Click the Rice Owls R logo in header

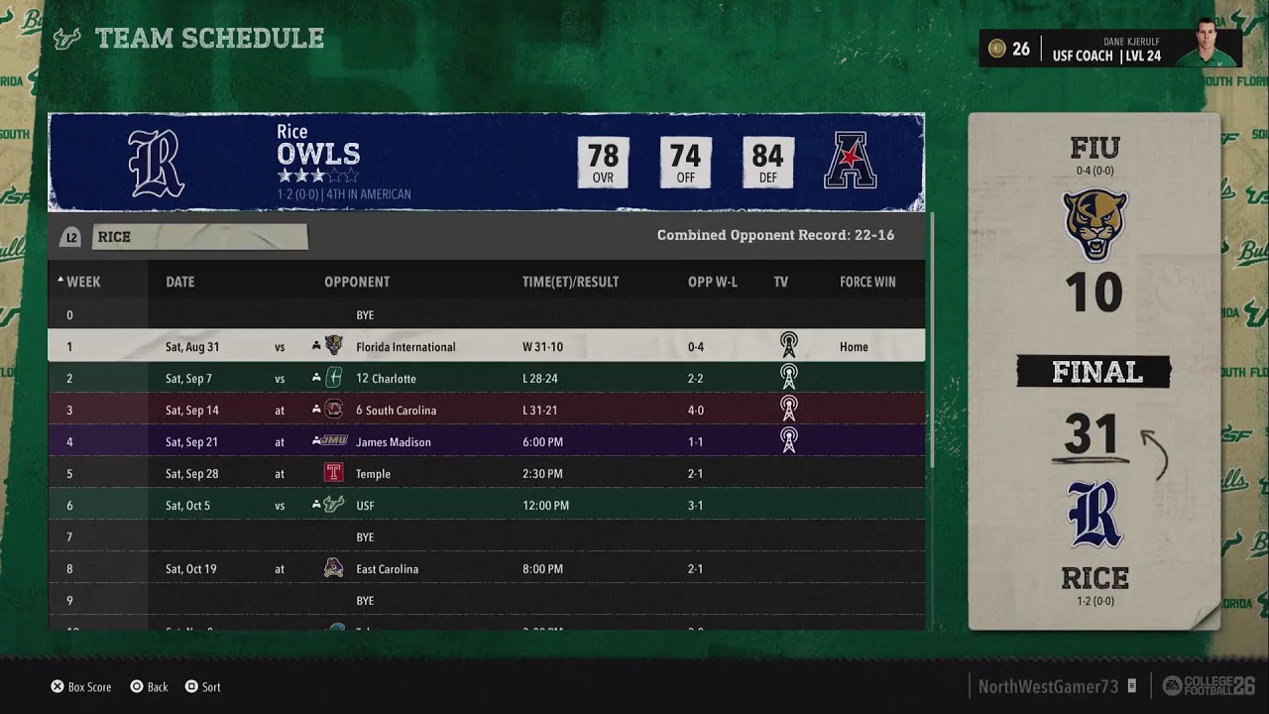[157, 163]
